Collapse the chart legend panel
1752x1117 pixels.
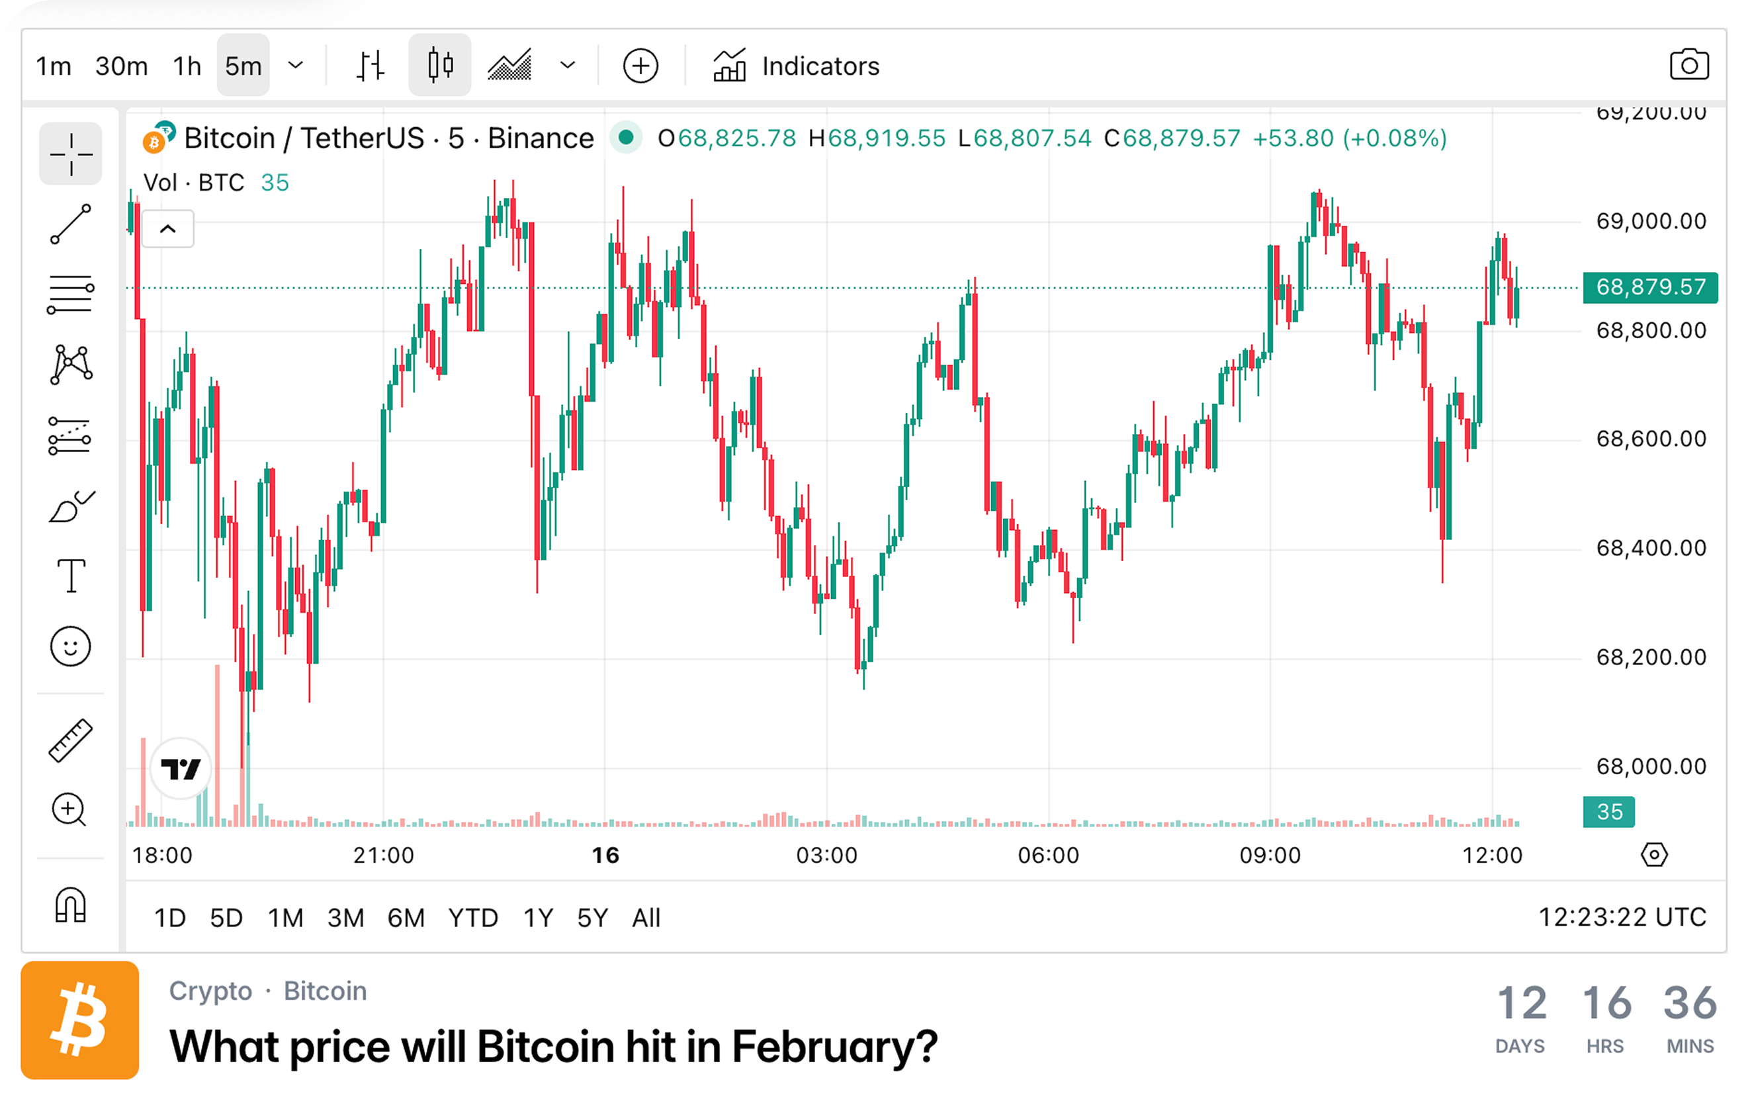[x=168, y=229]
